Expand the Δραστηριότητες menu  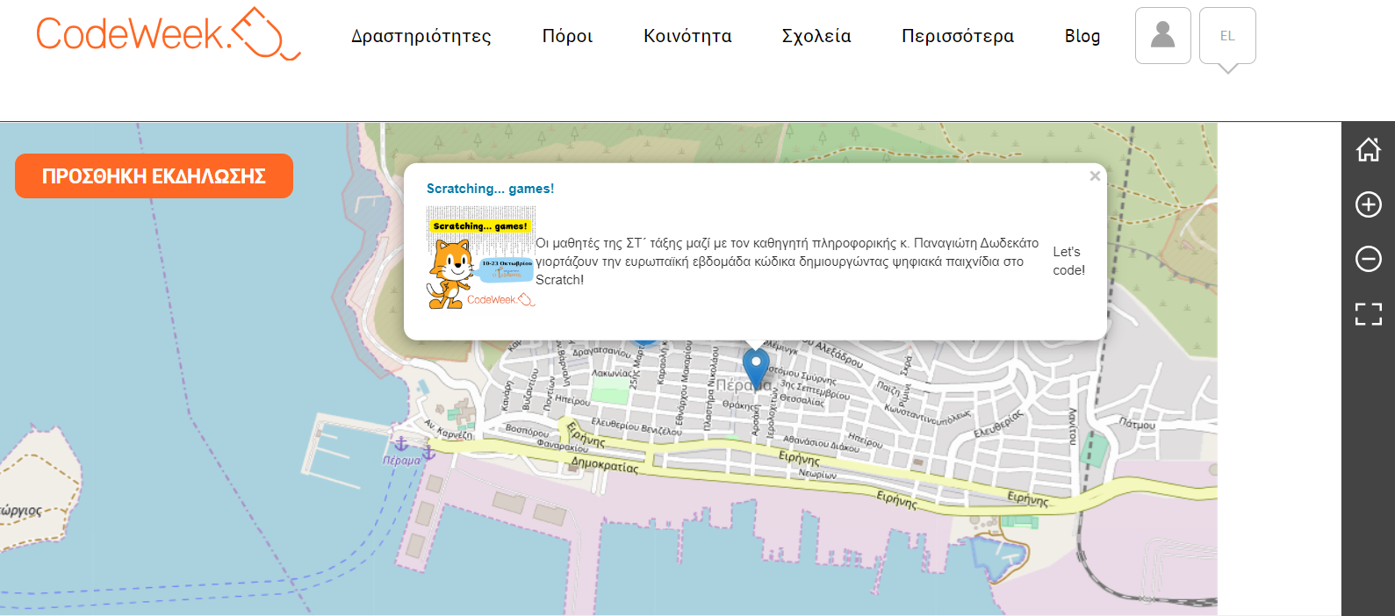pos(421,36)
